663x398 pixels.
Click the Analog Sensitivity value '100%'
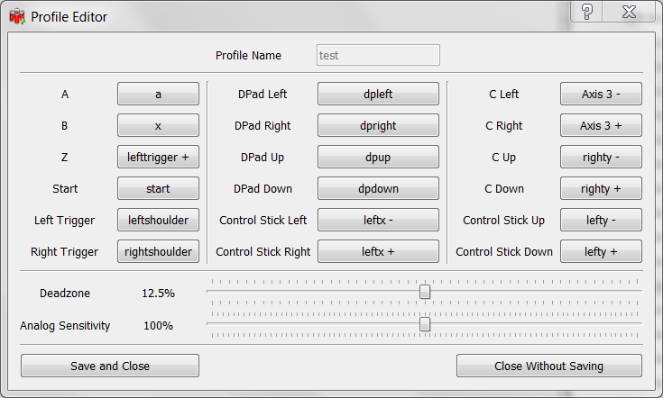pos(158,325)
